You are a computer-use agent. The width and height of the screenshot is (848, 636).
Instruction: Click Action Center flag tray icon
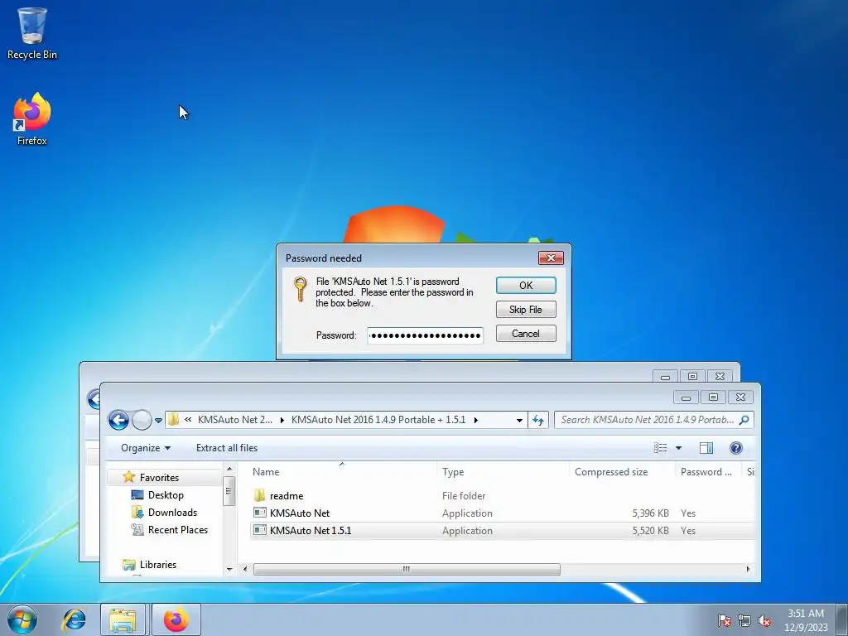pos(725,620)
